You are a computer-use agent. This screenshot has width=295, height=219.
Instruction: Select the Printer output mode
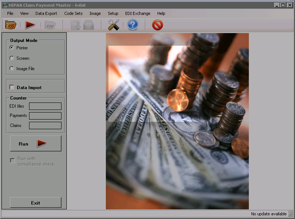pos(11,48)
